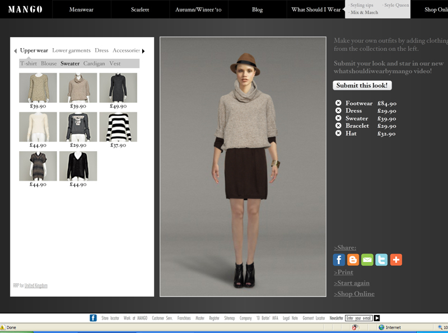Screen dimensions: 448x333
Task: Switch to Vest subcategory
Action: pos(115,63)
